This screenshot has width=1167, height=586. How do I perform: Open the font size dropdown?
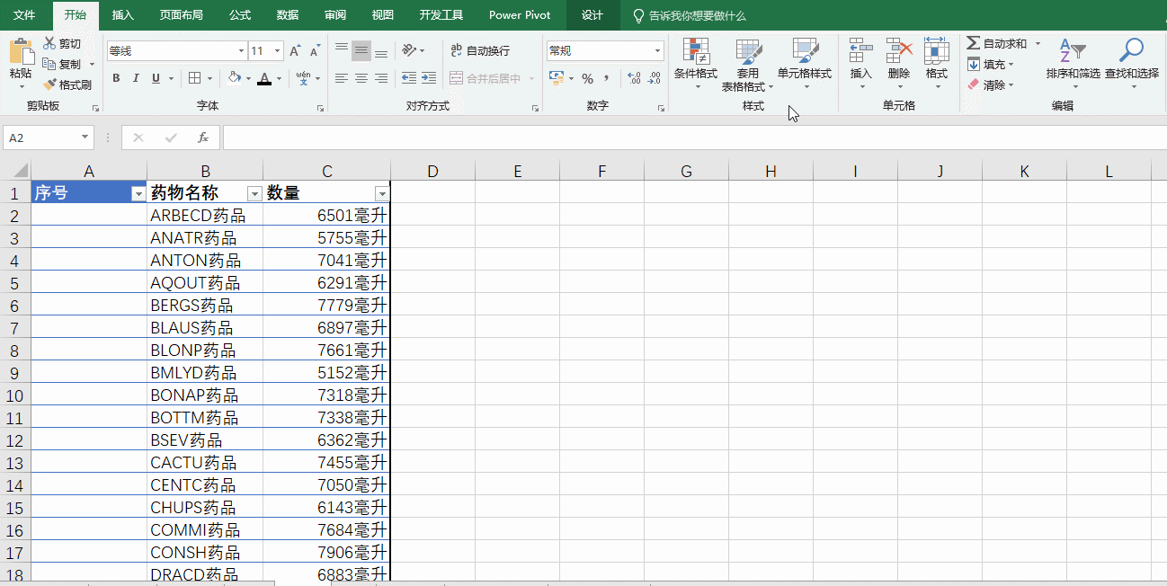[278, 51]
